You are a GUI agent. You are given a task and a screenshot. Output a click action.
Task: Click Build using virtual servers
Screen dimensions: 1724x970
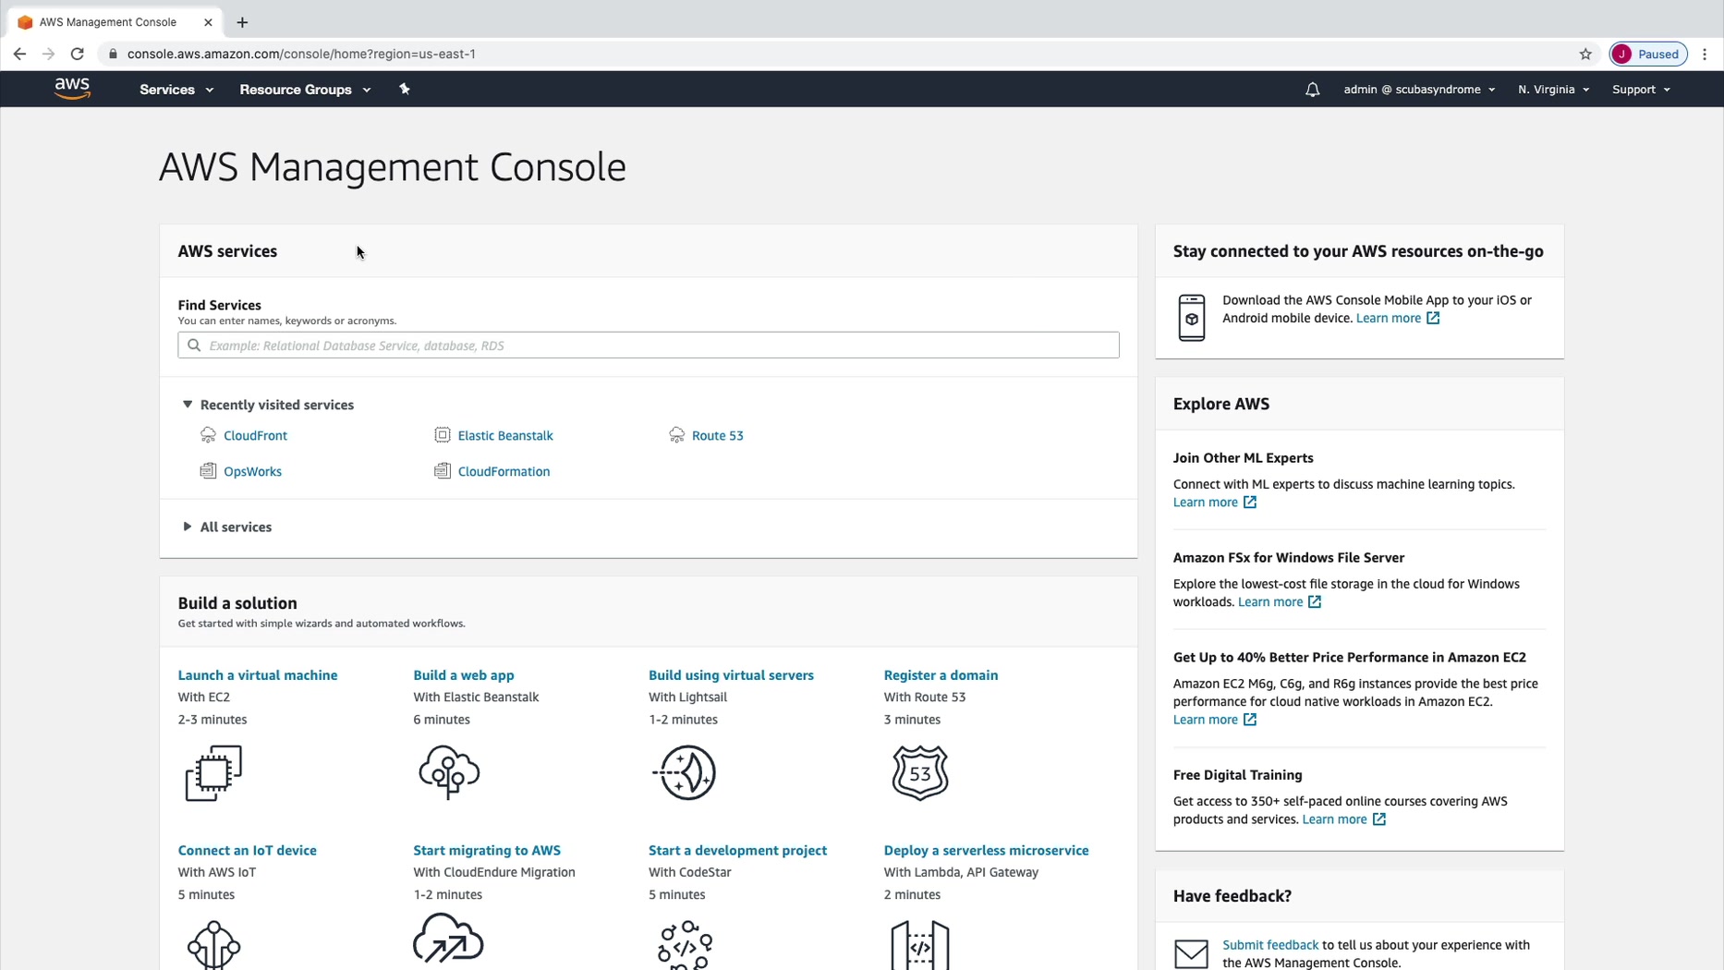(x=731, y=675)
